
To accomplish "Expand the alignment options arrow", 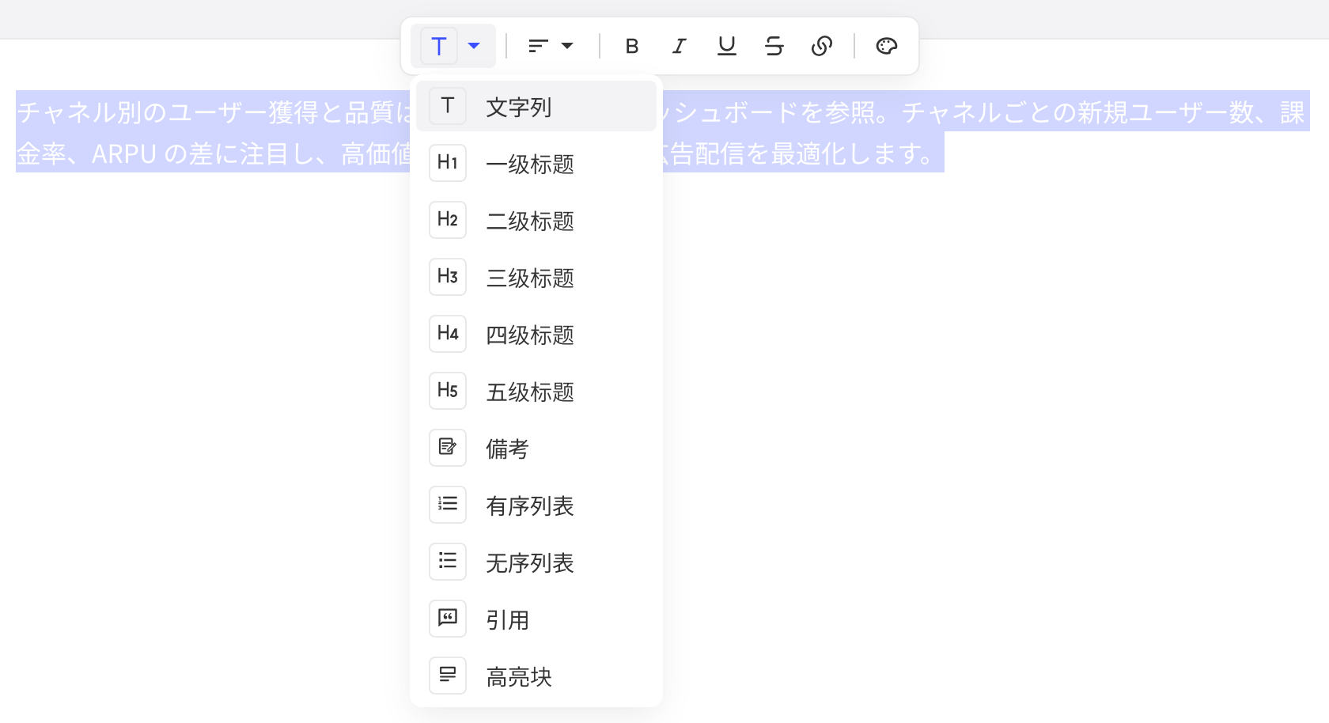I will [x=567, y=46].
